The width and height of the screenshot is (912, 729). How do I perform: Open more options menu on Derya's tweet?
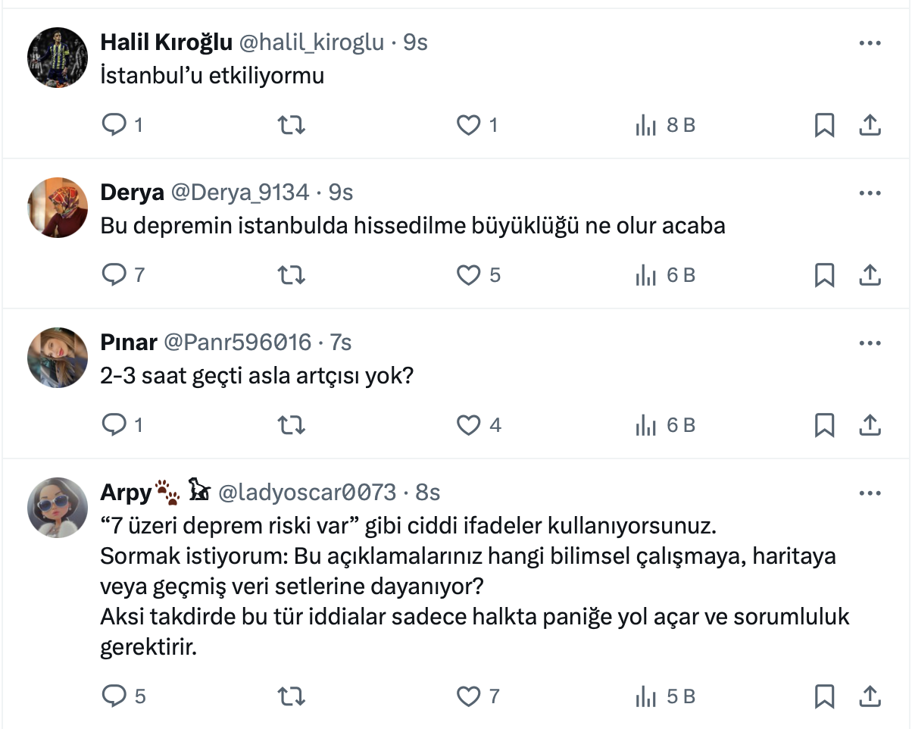870,192
